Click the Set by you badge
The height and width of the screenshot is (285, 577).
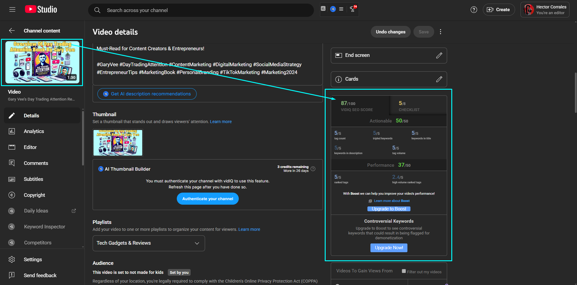tap(179, 272)
